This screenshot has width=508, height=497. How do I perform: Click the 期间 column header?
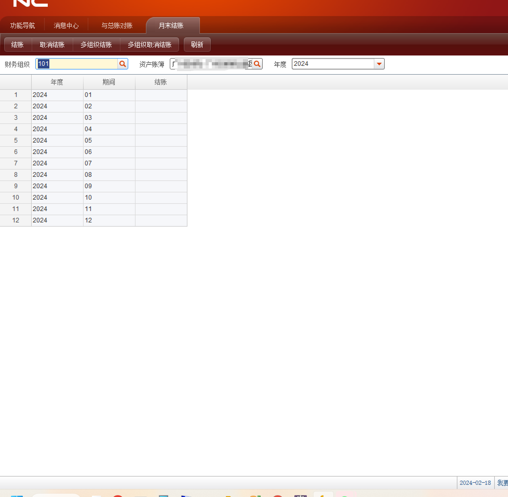coord(109,82)
